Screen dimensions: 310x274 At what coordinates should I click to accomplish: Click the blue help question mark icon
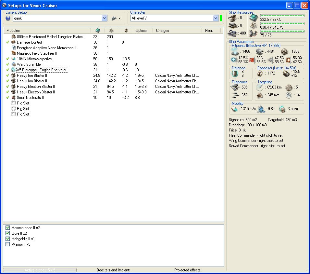tap(8, 18)
